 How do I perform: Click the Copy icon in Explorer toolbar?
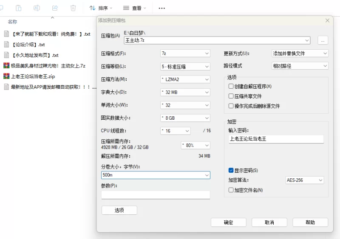pyautogui.click(x=18, y=8)
